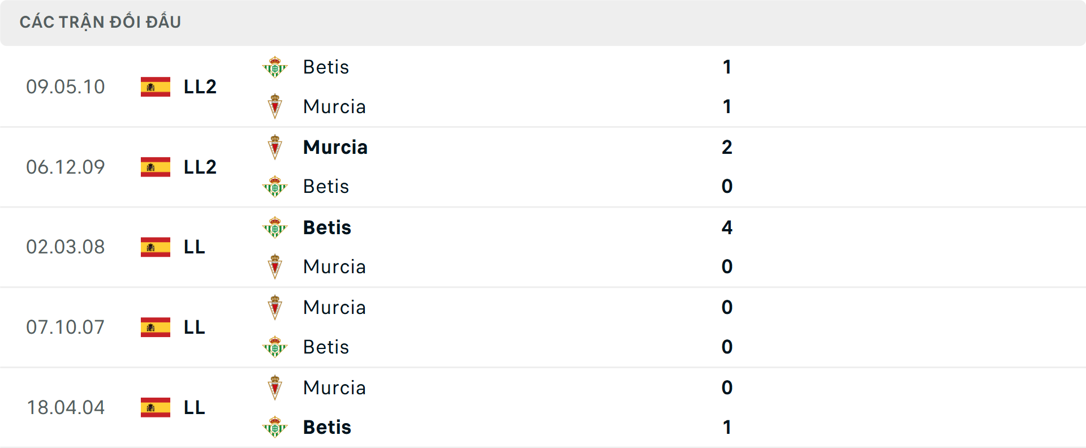Open LL2 league from 06.12.09 match
The image size is (1086, 448).
(200, 167)
